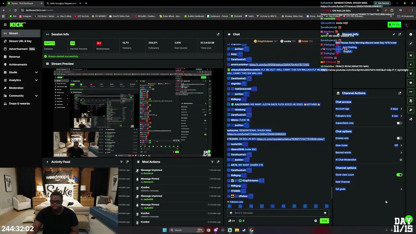Image resolution: width=416 pixels, height=234 pixels.
Task: Open Achievements page in sidebar
Action: click(20, 64)
